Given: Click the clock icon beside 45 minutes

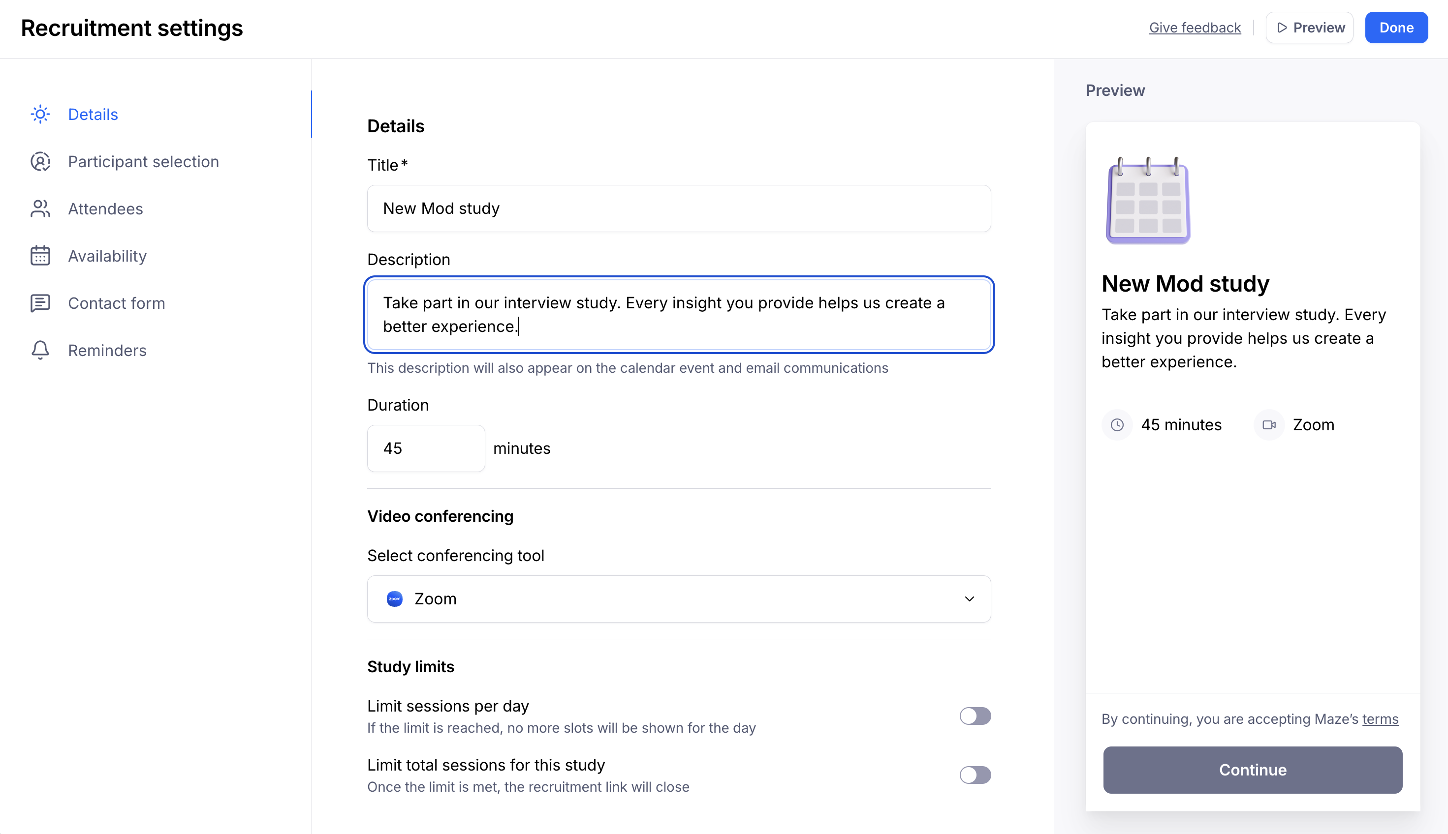Looking at the screenshot, I should pos(1117,425).
